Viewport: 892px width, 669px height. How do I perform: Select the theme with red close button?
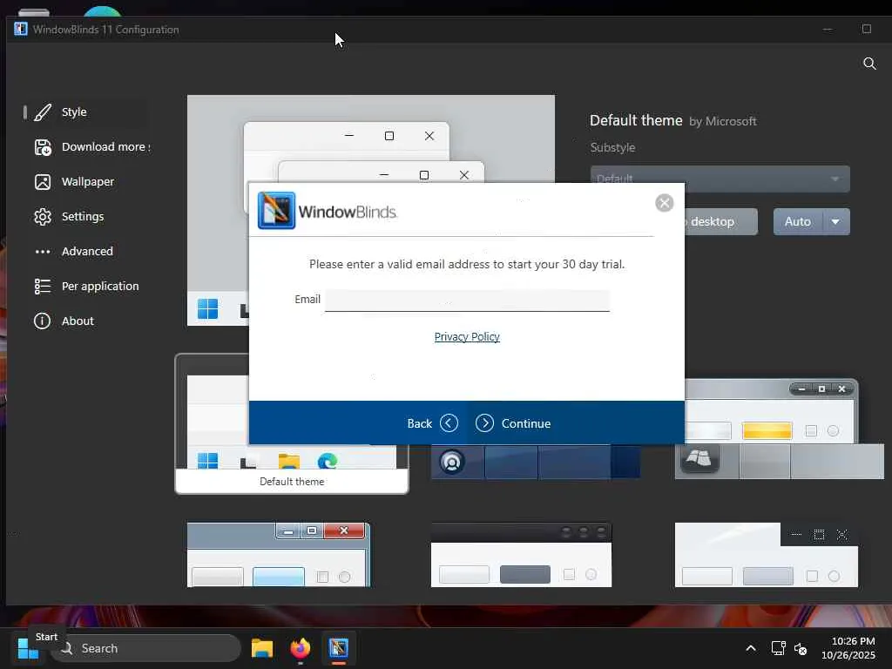coord(279,555)
